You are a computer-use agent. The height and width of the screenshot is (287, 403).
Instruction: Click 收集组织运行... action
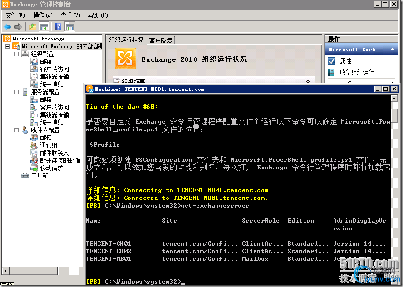tap(361, 72)
